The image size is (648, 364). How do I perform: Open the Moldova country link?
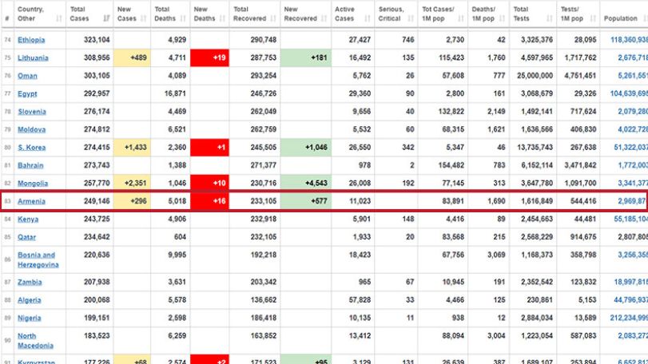coord(31,129)
